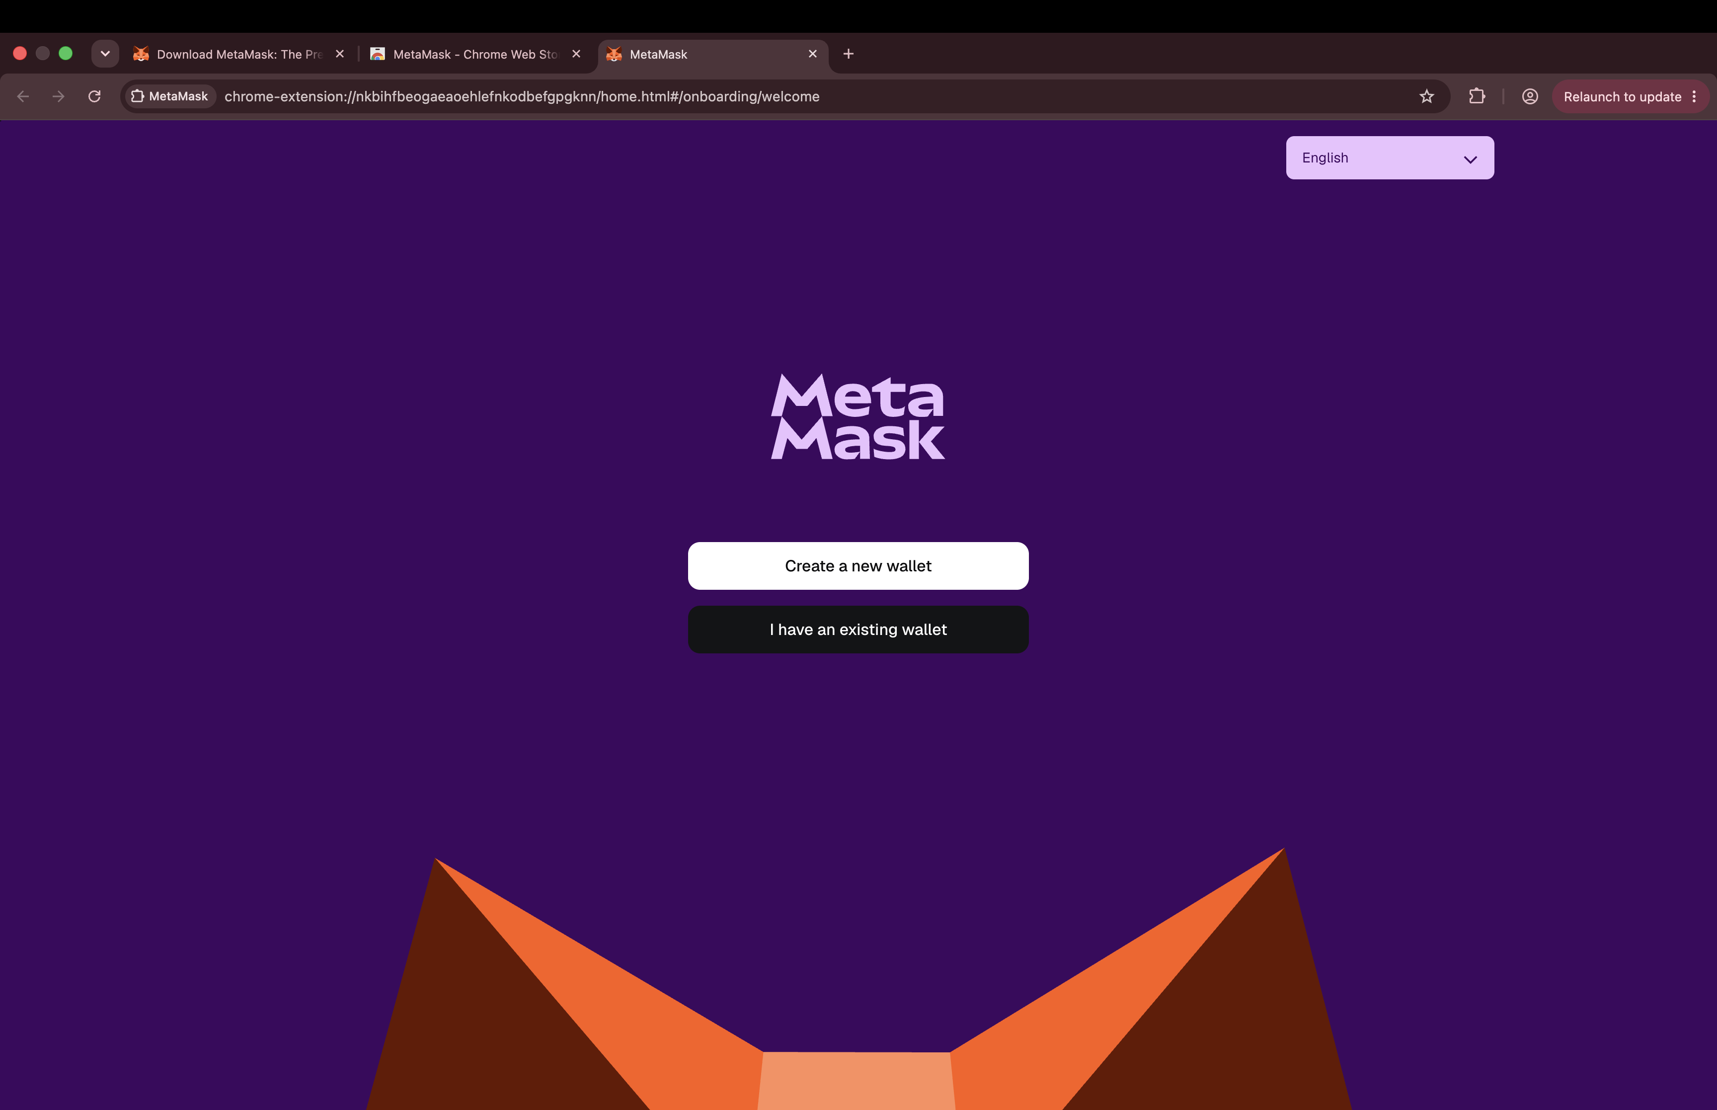Click Chrome Web Store tab favicon

click(x=378, y=54)
